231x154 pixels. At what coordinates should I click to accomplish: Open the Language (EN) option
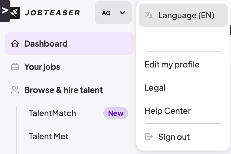tap(186, 15)
